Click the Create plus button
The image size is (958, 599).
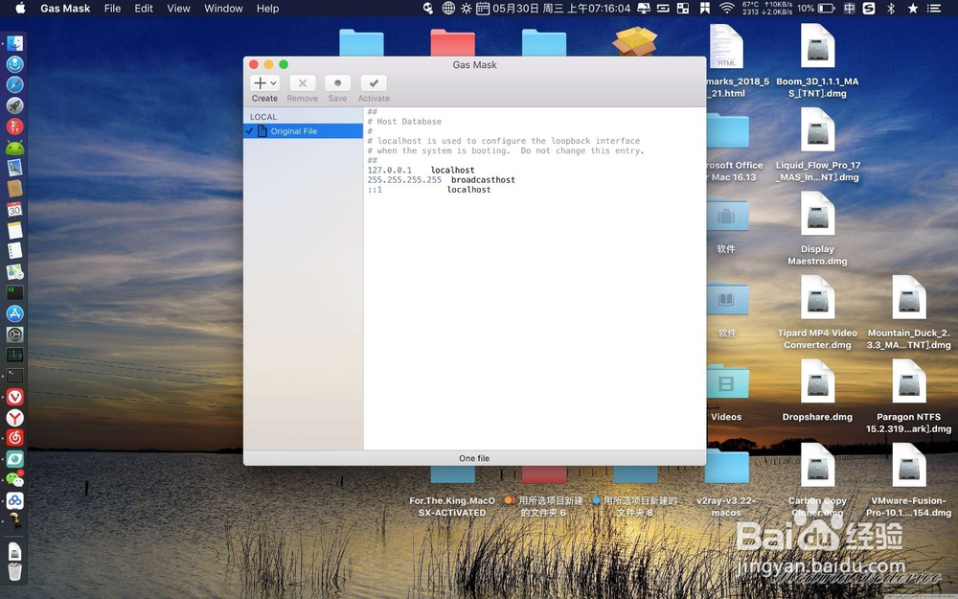(x=261, y=83)
